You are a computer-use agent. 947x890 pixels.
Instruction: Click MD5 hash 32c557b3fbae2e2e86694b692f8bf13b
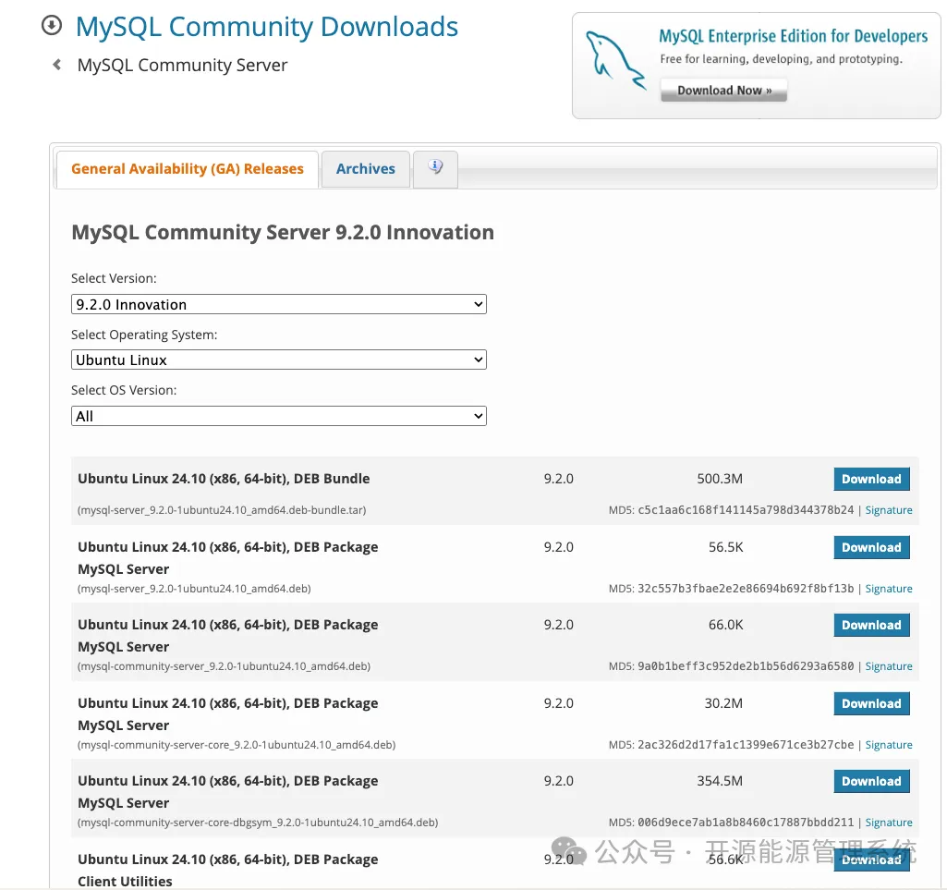click(x=746, y=589)
